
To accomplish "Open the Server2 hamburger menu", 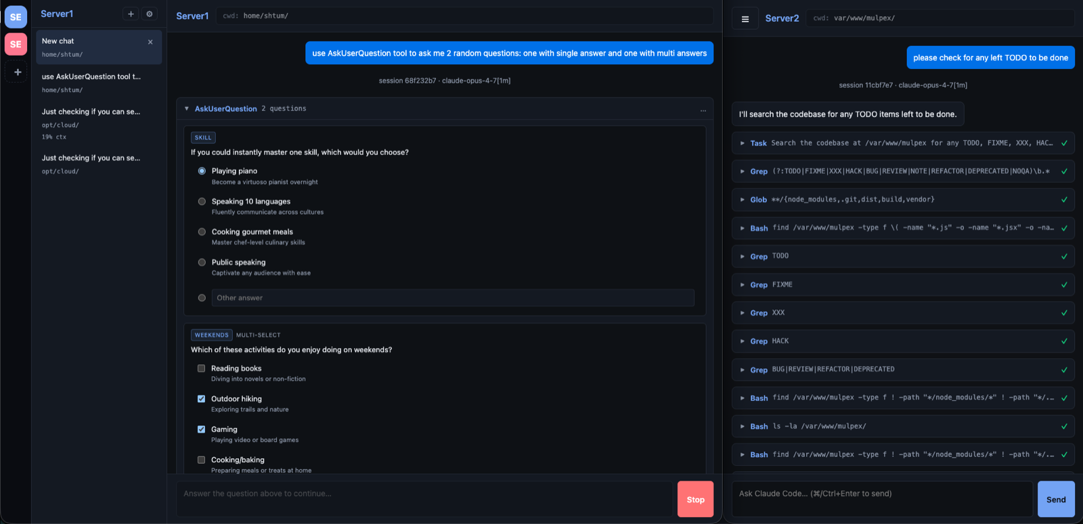I will pos(745,19).
